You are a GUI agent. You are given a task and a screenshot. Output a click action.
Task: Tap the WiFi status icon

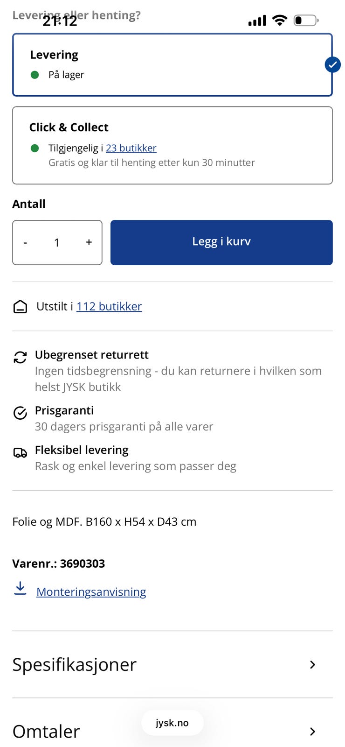(280, 20)
